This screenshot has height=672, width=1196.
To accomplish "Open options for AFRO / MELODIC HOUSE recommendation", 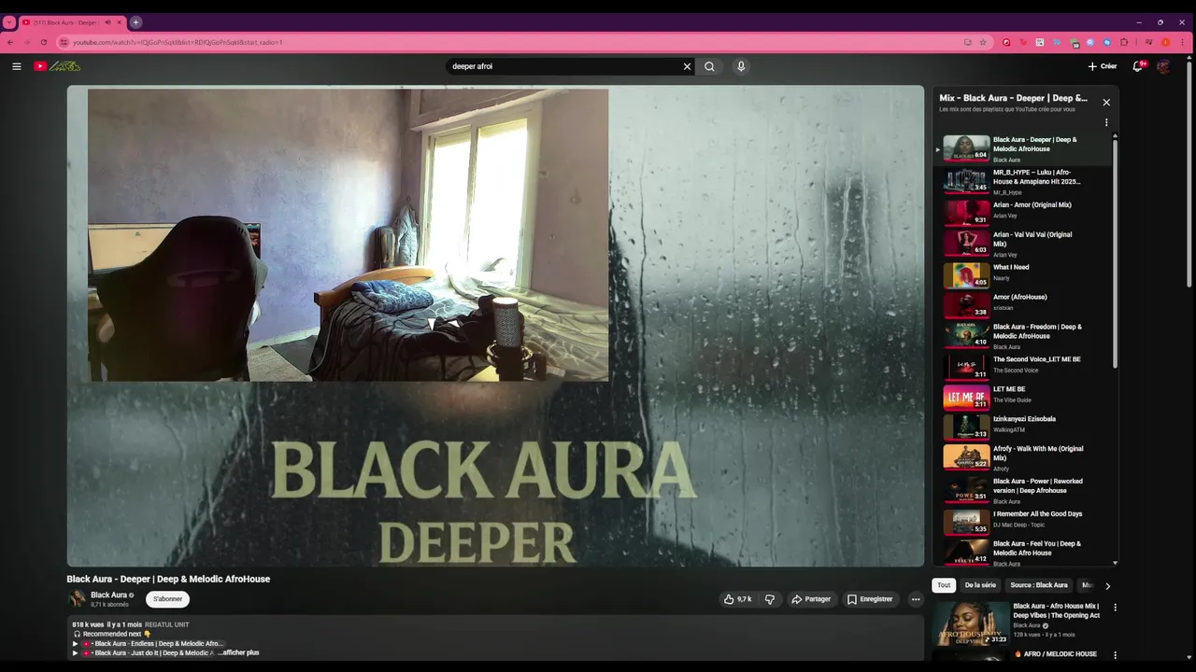I will click(1115, 655).
